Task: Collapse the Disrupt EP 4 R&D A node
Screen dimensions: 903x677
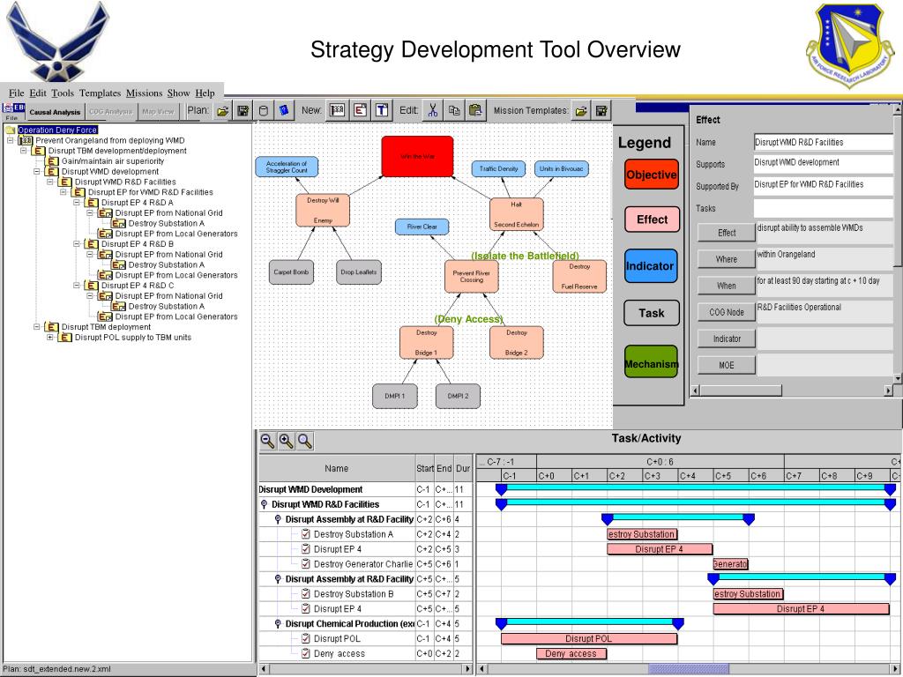Action: (77, 203)
